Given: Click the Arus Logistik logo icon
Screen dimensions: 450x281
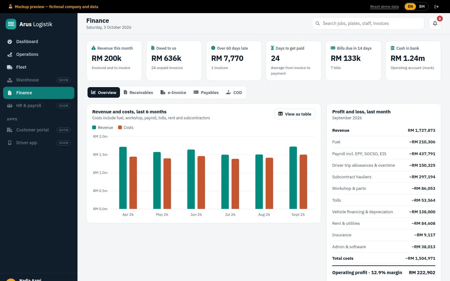Looking at the screenshot, I should 11,24.
